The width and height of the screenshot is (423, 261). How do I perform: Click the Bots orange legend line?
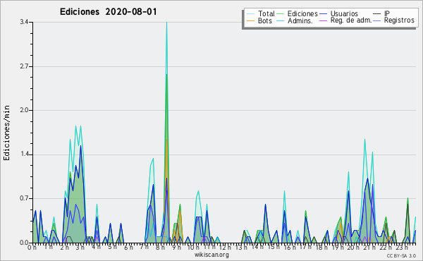pos(250,20)
